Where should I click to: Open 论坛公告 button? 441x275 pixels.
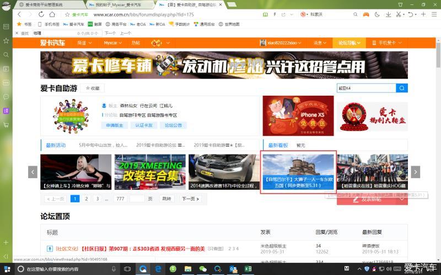(173, 125)
